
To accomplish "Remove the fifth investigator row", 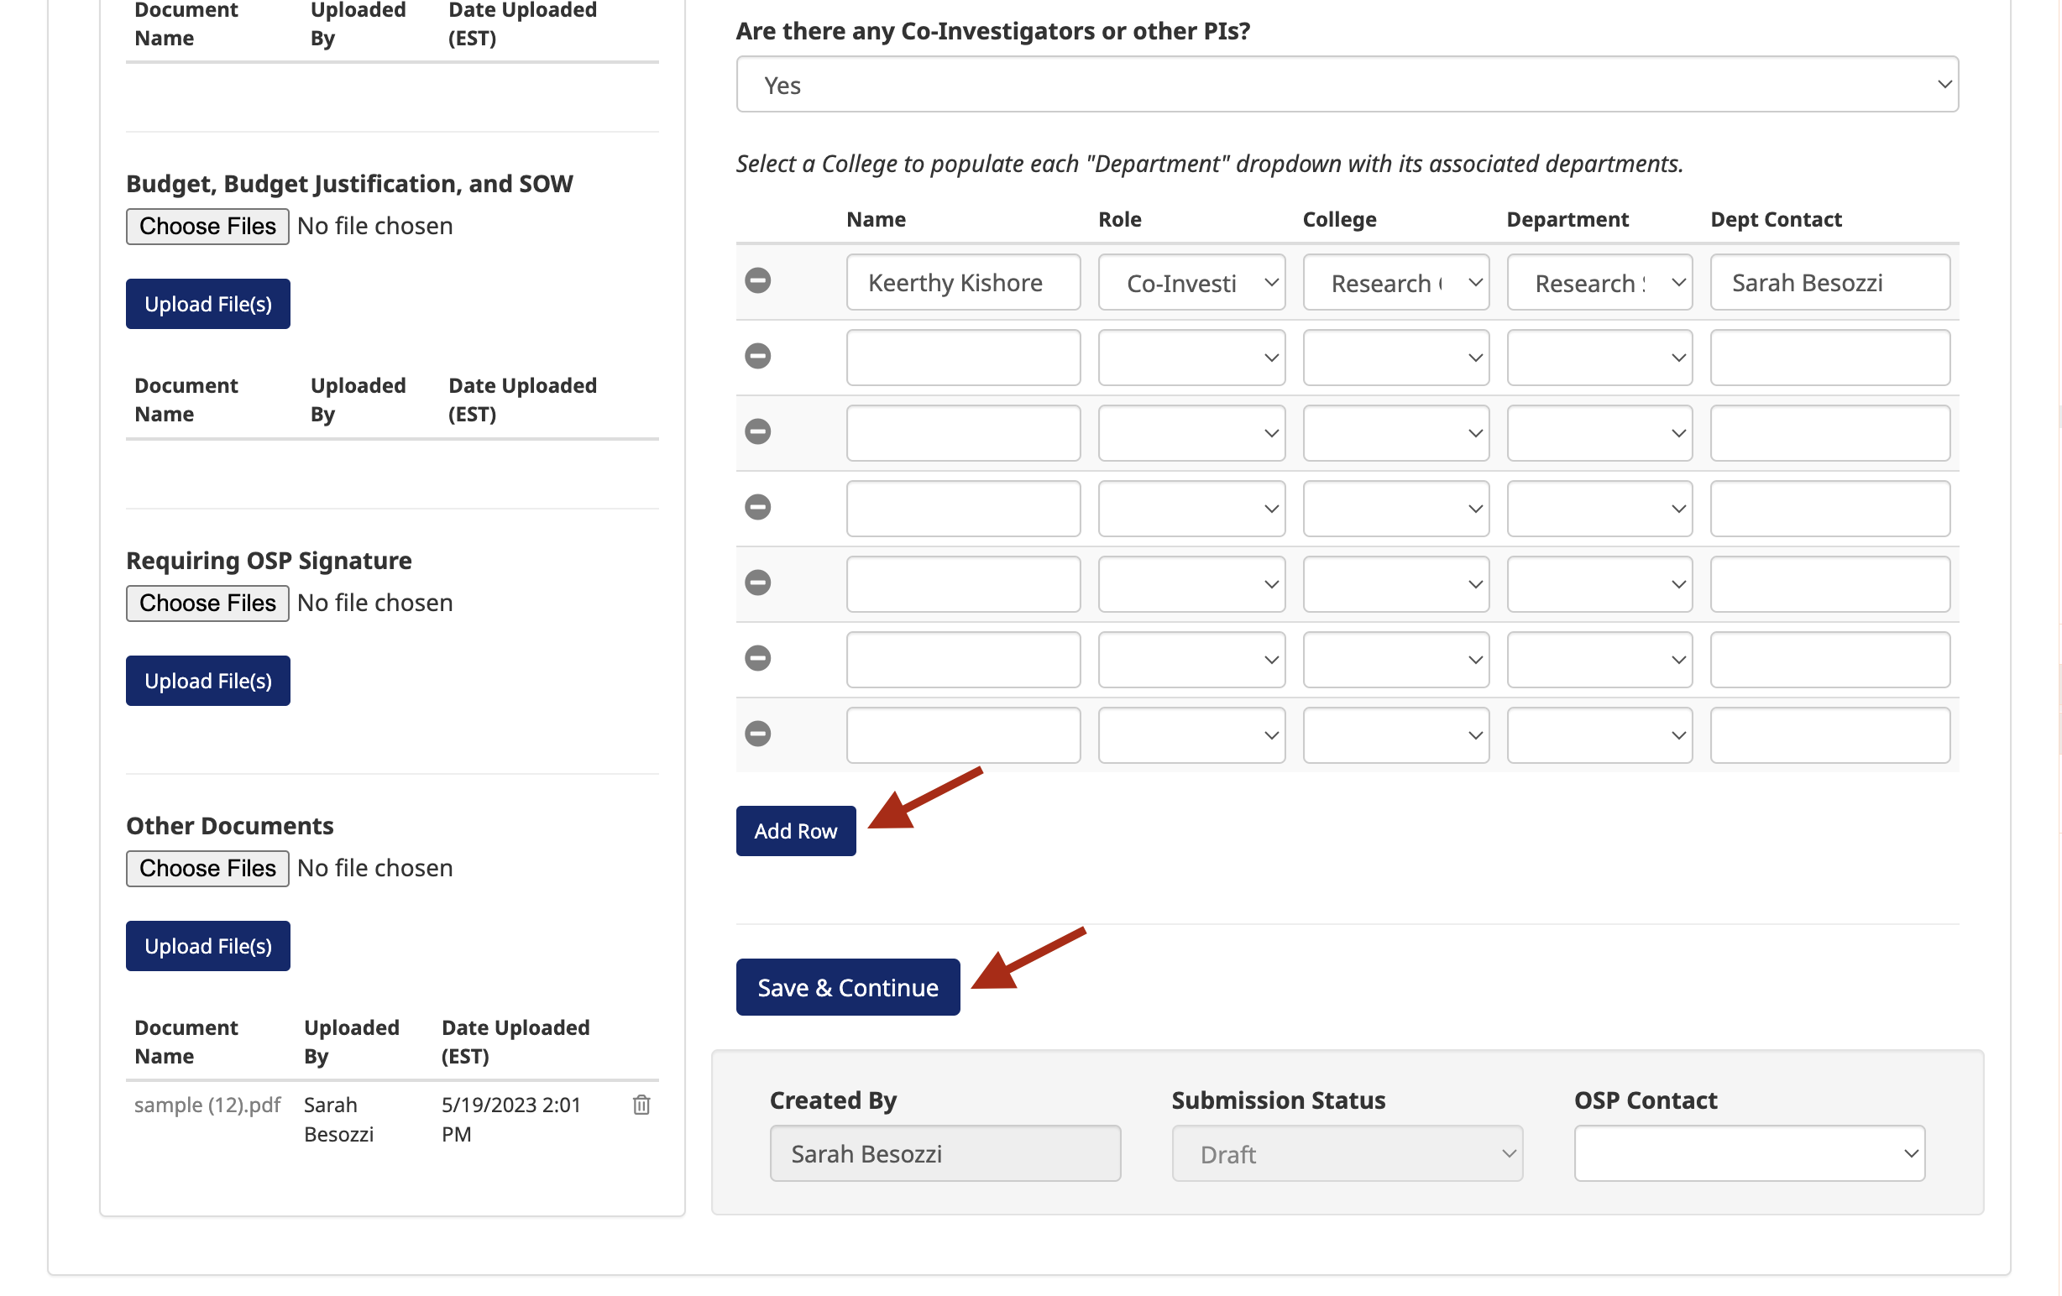I will pos(757,583).
